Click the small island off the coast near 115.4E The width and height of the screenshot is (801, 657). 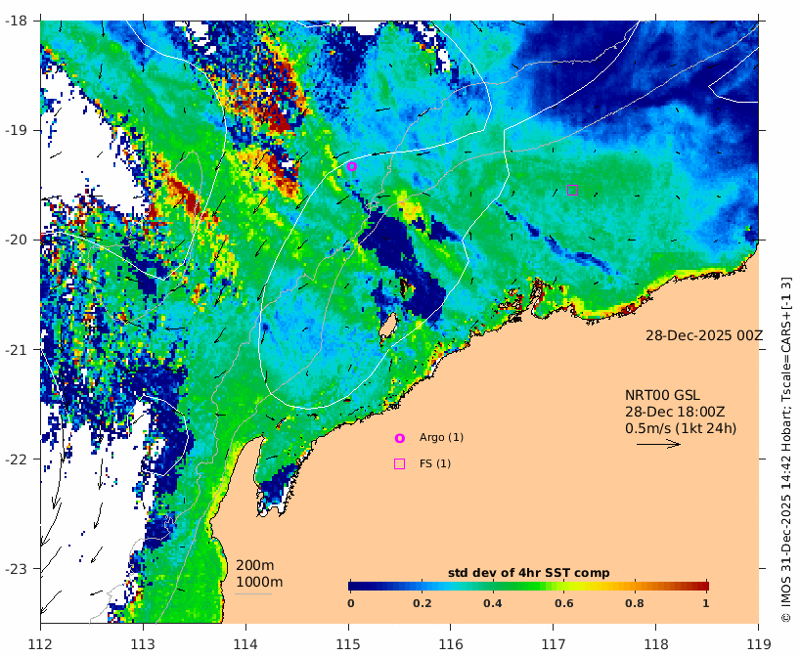pyautogui.click(x=388, y=327)
